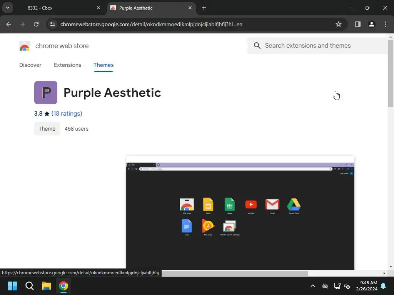Click the Chrome taskbar icon
The image size is (394, 295).
(x=63, y=286)
